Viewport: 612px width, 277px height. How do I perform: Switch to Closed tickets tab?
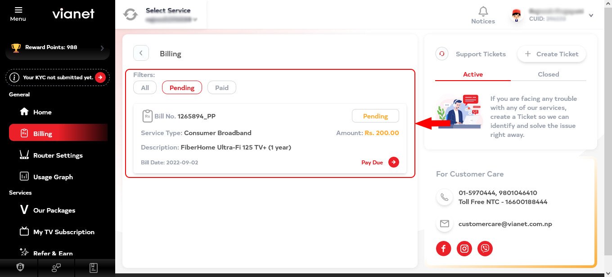pyautogui.click(x=549, y=74)
